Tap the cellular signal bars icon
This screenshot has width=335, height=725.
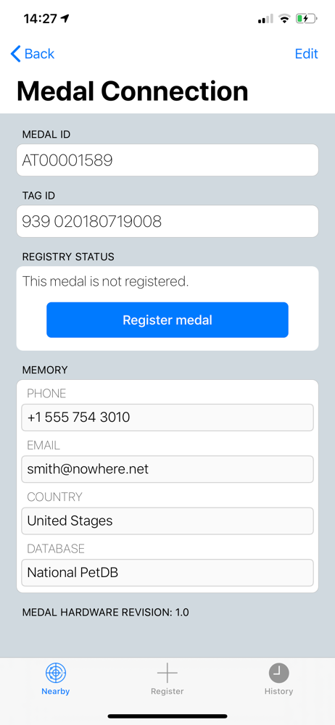coord(265,19)
